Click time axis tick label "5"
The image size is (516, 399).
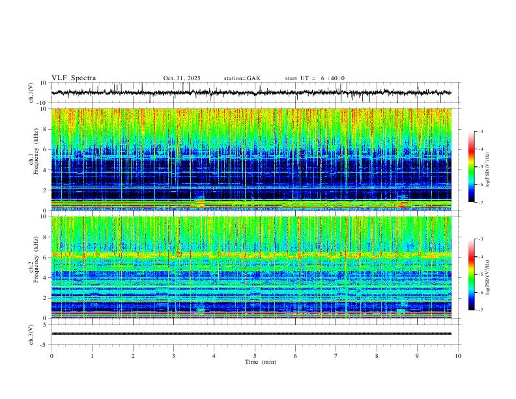point(255,356)
